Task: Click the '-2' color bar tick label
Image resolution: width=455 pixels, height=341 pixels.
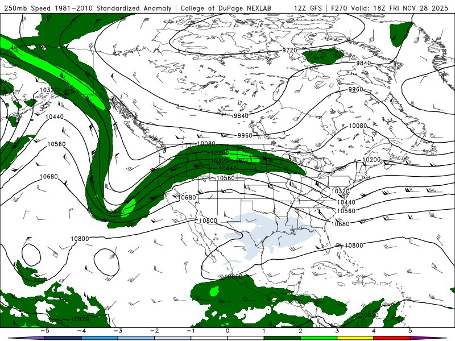Action: [x=154, y=331]
